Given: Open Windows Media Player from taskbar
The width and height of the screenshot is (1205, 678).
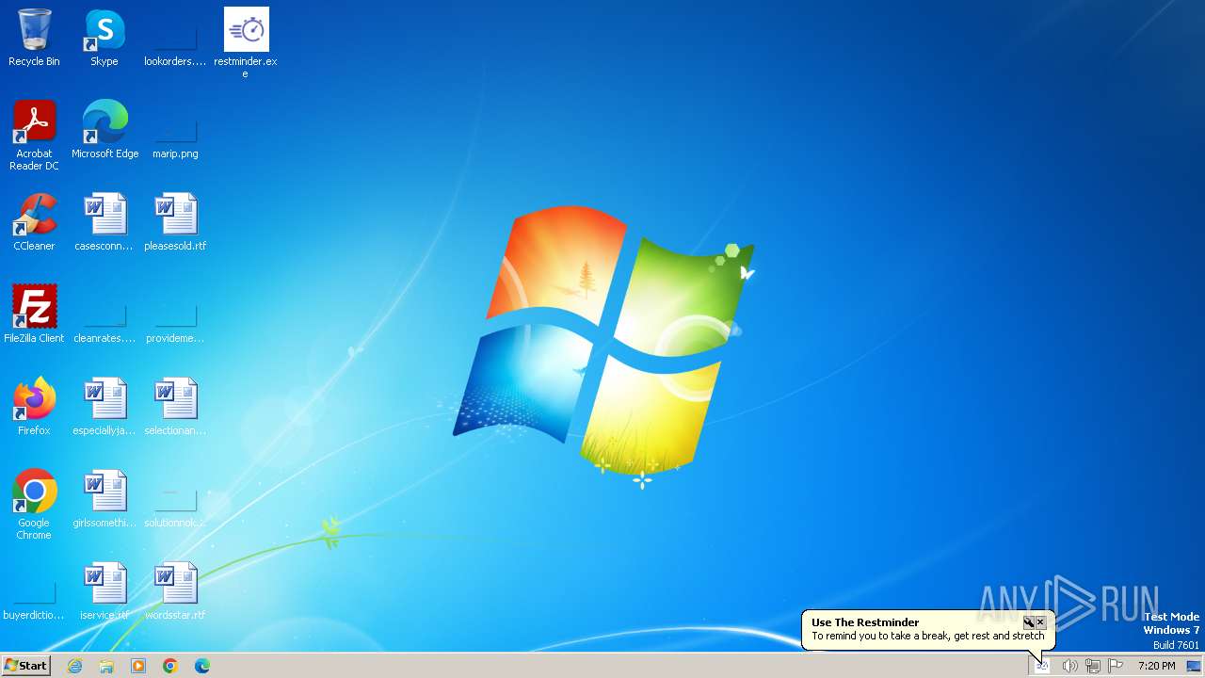Looking at the screenshot, I should pos(138,666).
